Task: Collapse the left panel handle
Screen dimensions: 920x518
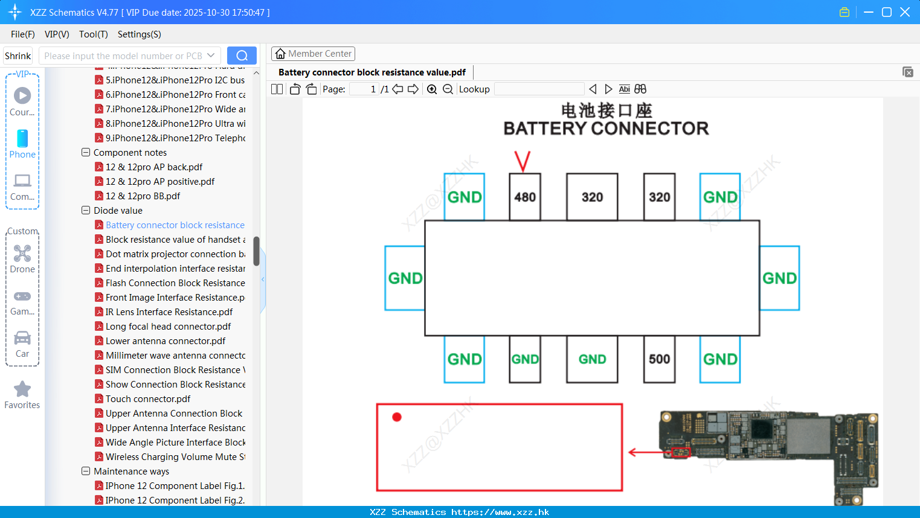Action: coord(263,280)
